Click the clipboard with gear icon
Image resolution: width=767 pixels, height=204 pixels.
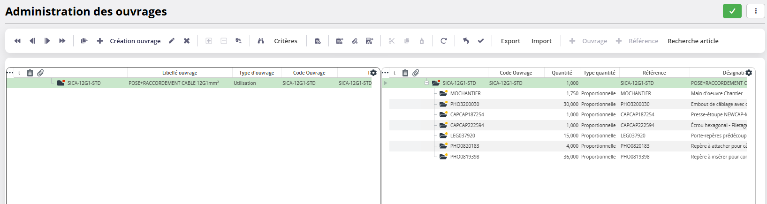coord(318,41)
